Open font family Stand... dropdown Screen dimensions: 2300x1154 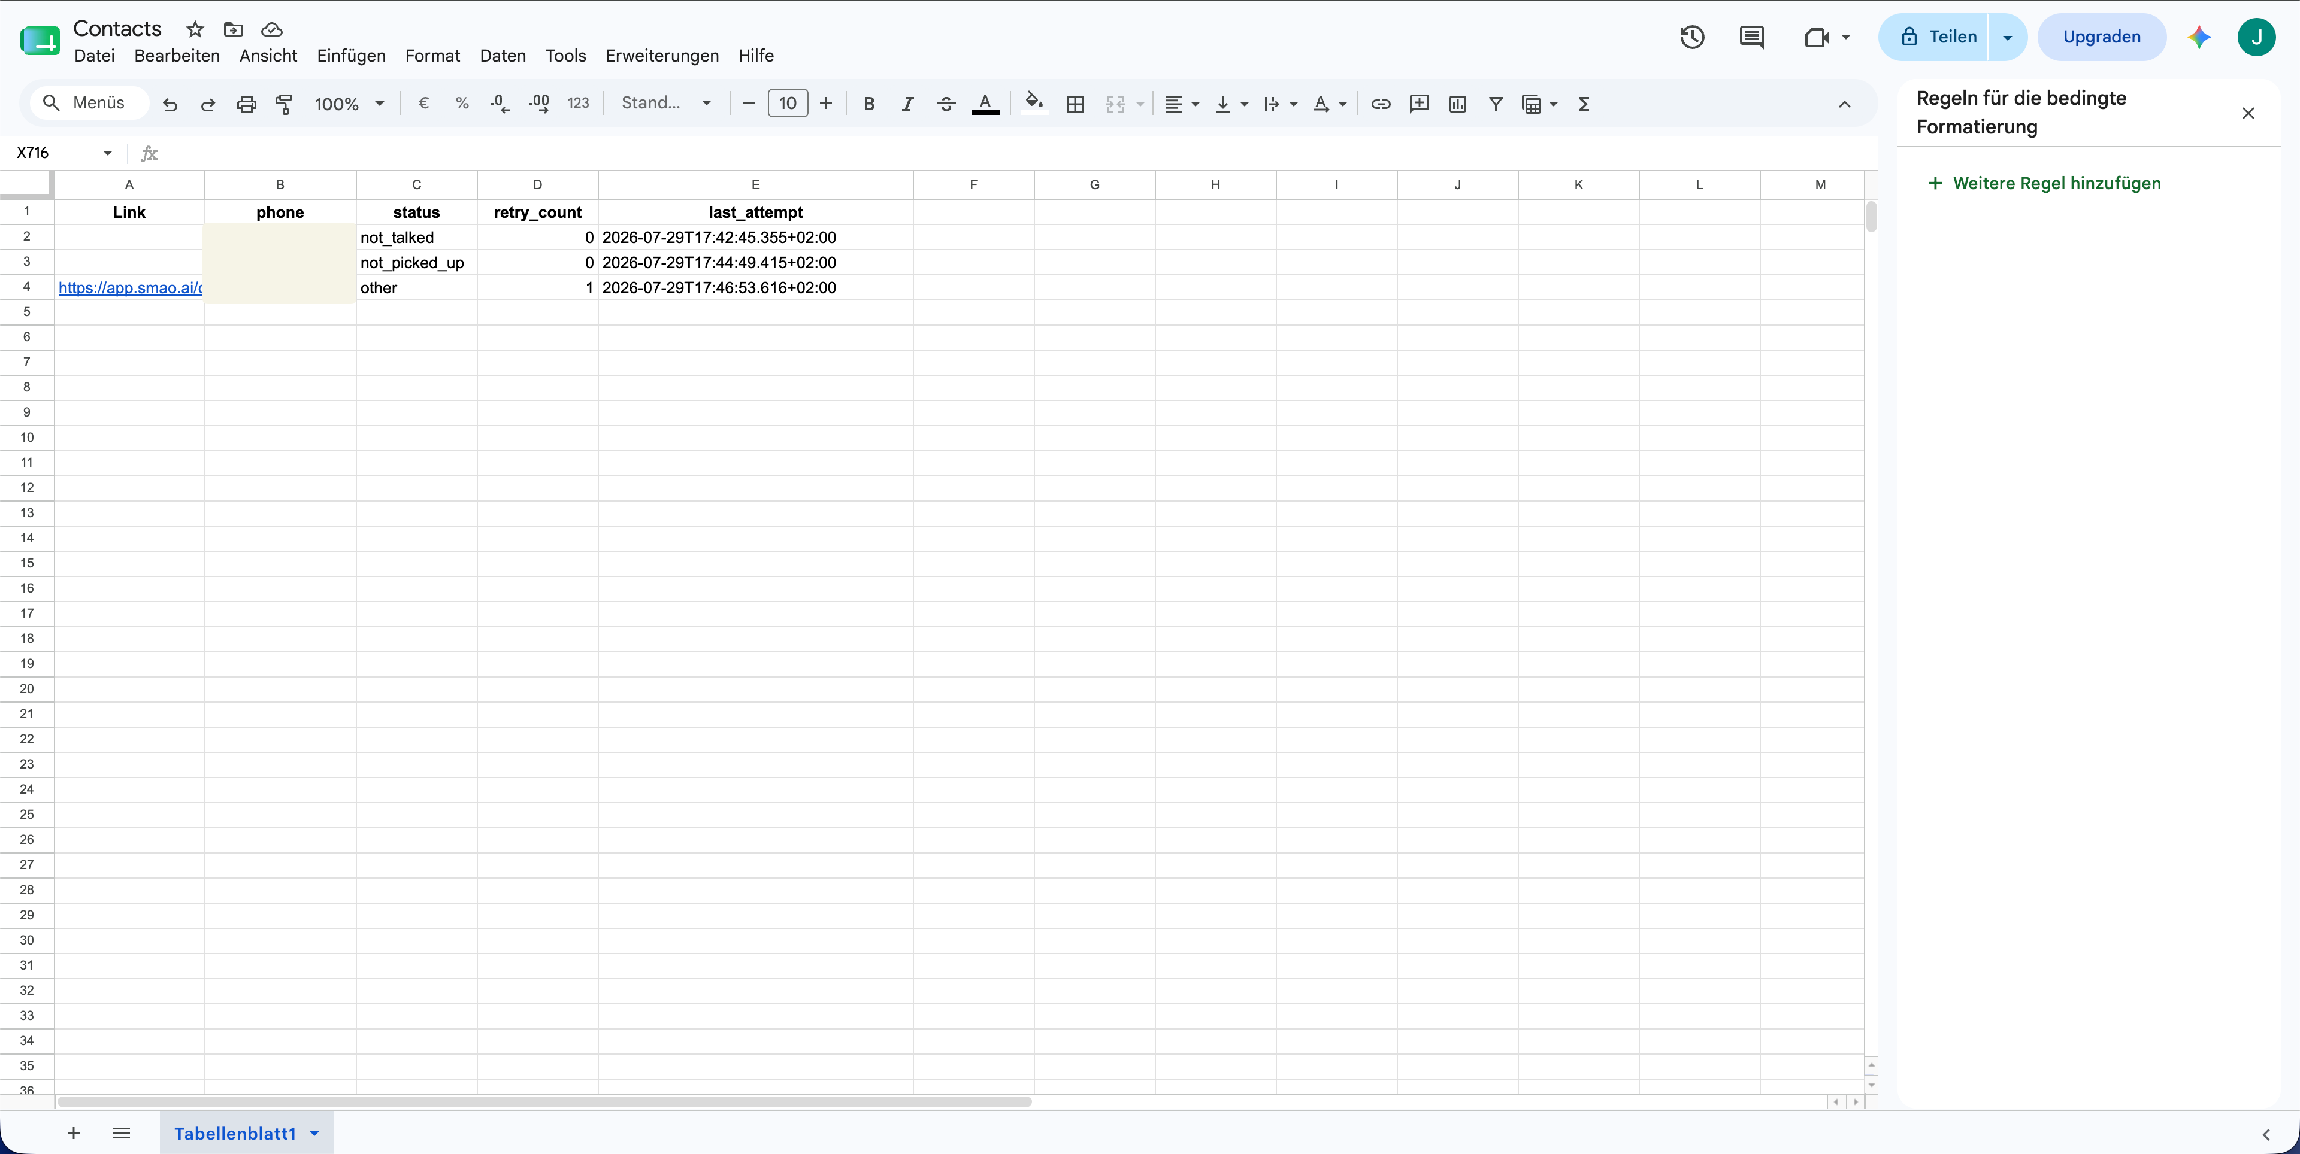(666, 104)
